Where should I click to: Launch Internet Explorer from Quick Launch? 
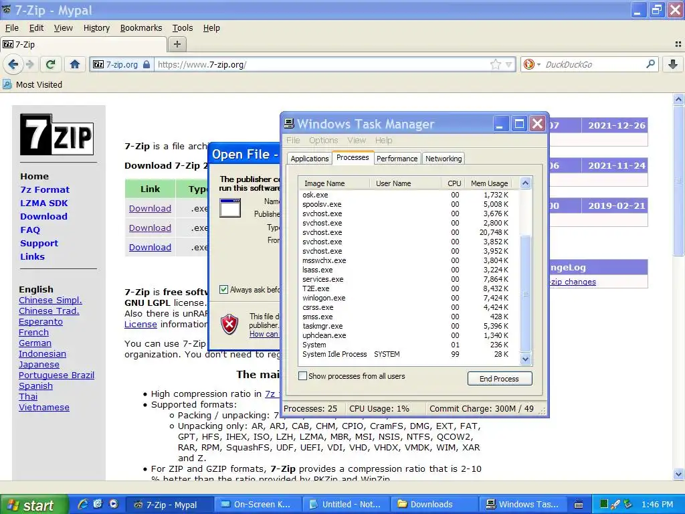(82, 504)
